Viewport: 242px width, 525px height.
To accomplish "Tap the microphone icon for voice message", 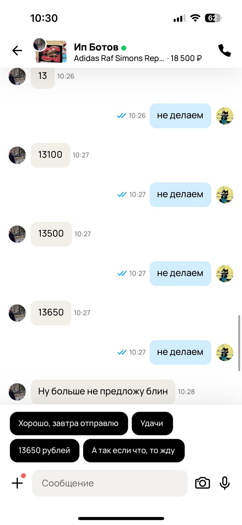I will [x=225, y=483].
